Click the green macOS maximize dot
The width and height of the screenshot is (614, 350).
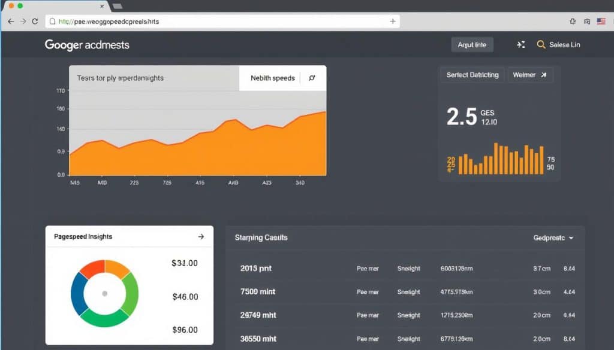tap(20, 6)
